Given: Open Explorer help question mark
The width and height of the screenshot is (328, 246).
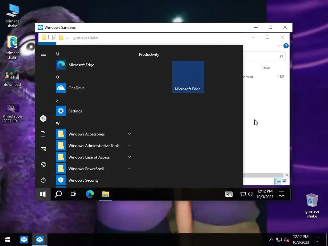Looking at the screenshot, I should (x=286, y=46).
